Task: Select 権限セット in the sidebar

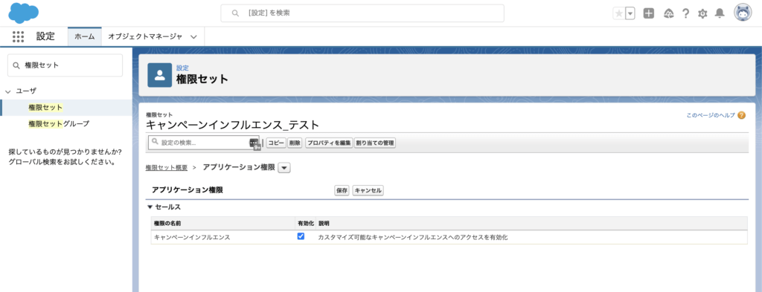Action: pyautogui.click(x=45, y=107)
